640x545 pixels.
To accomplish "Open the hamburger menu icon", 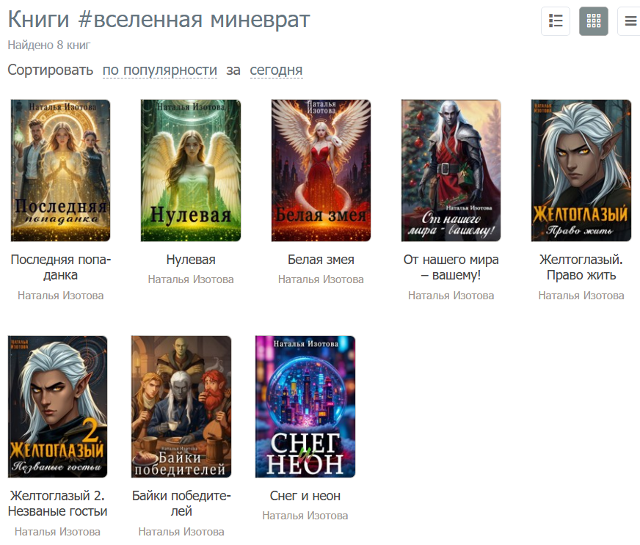I will point(630,21).
